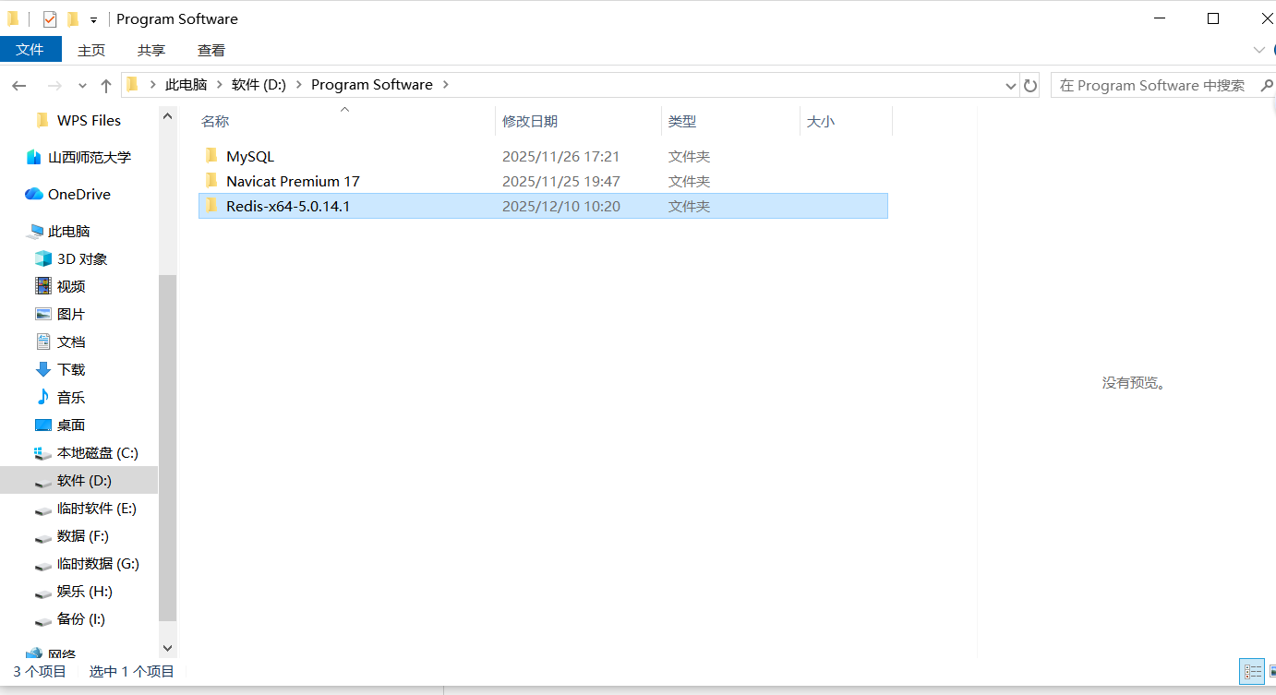Open the 文件 menu tab
Screen dimensions: 1276x695
click(30, 50)
